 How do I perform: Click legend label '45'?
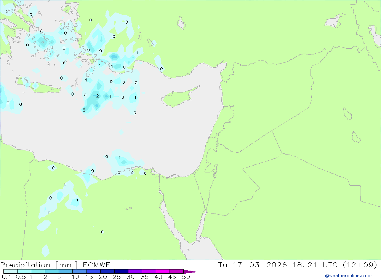click(x=172, y=277)
